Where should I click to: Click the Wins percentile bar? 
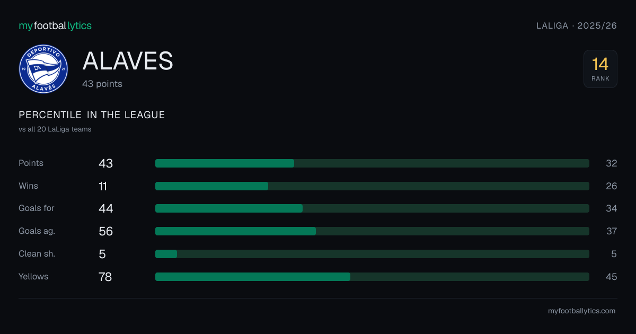[372, 186]
